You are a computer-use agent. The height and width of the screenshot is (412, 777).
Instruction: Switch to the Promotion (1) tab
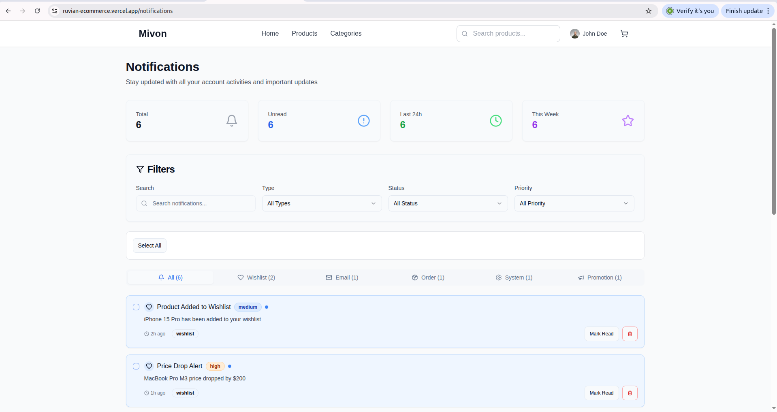(x=600, y=278)
